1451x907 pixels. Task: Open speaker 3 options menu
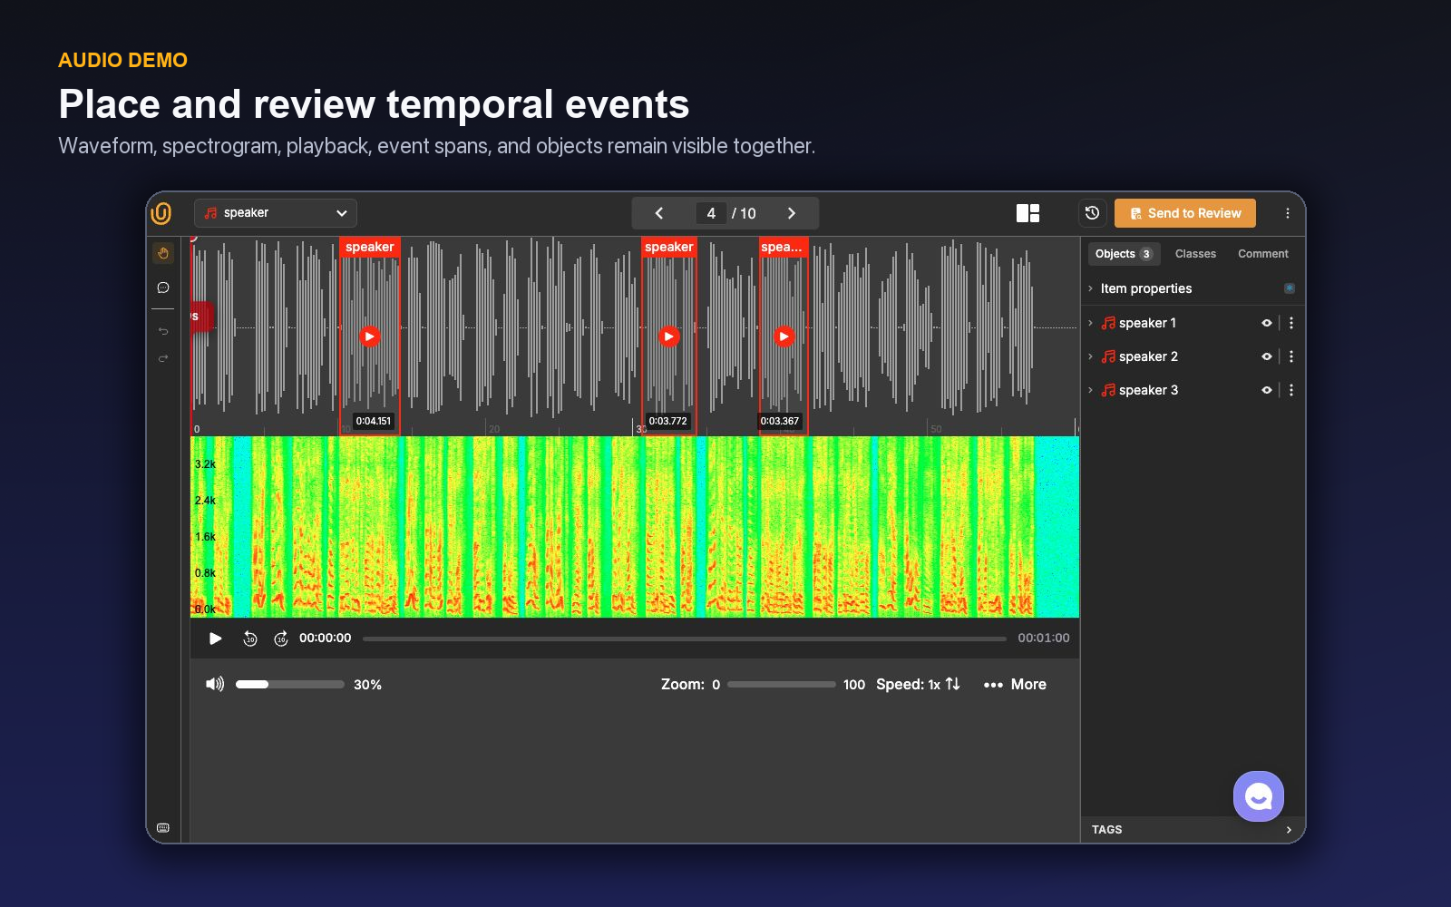(x=1291, y=390)
